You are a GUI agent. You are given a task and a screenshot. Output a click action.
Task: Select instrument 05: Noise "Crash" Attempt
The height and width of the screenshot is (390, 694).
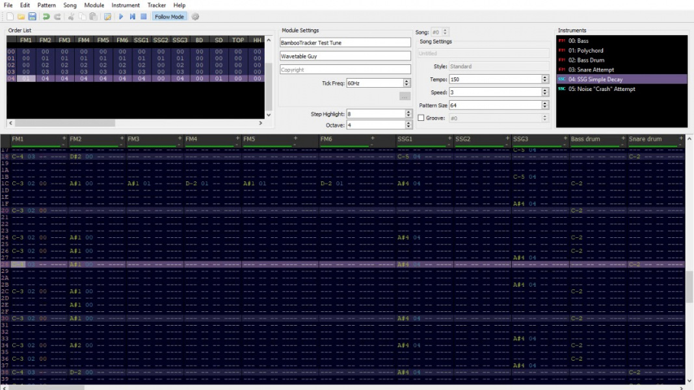pyautogui.click(x=622, y=89)
